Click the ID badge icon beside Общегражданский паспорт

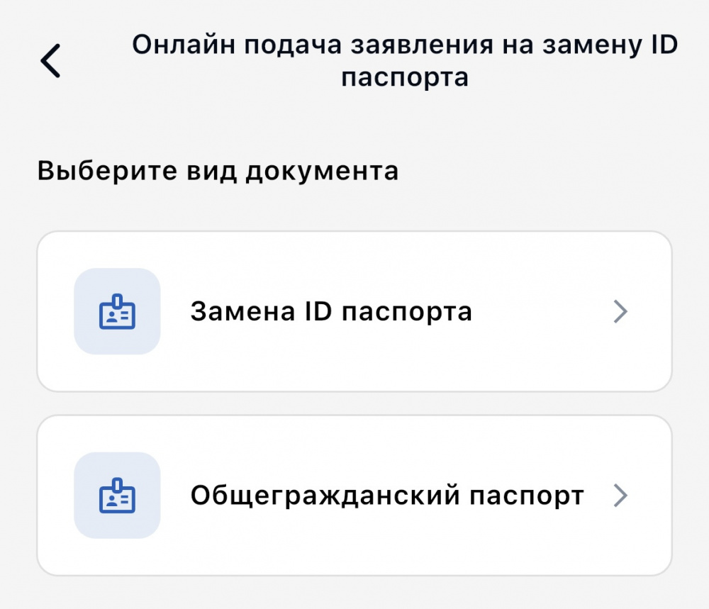(x=117, y=496)
